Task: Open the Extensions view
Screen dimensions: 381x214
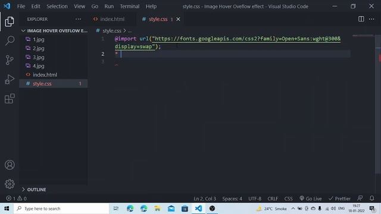Action: point(10,99)
